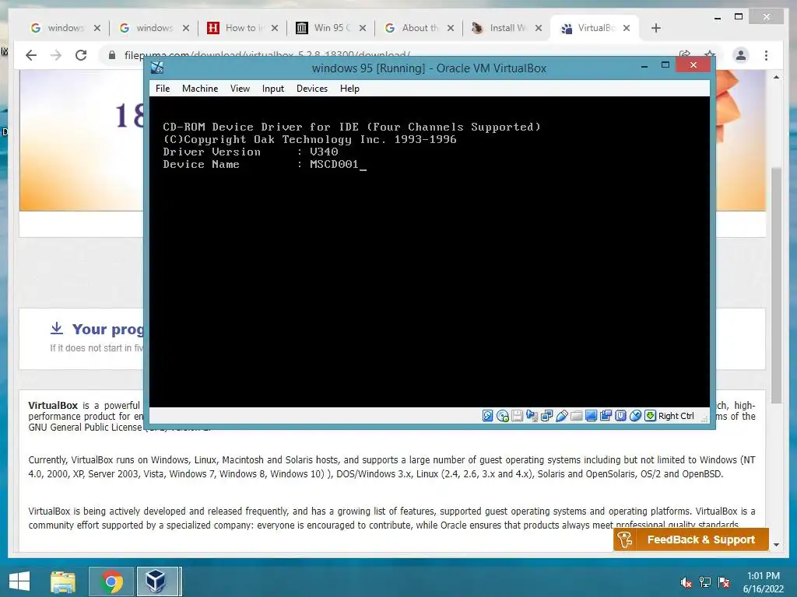The width and height of the screenshot is (797, 597).
Task: Open the Windows Start button
Action: (19, 581)
